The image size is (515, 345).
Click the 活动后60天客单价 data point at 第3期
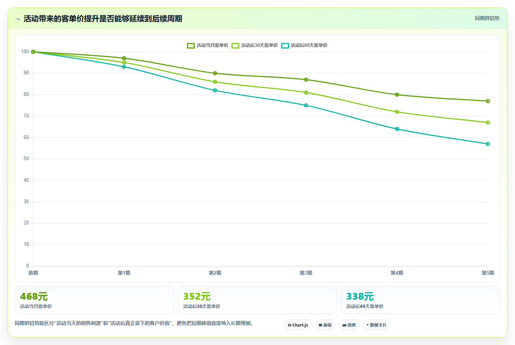tap(306, 105)
